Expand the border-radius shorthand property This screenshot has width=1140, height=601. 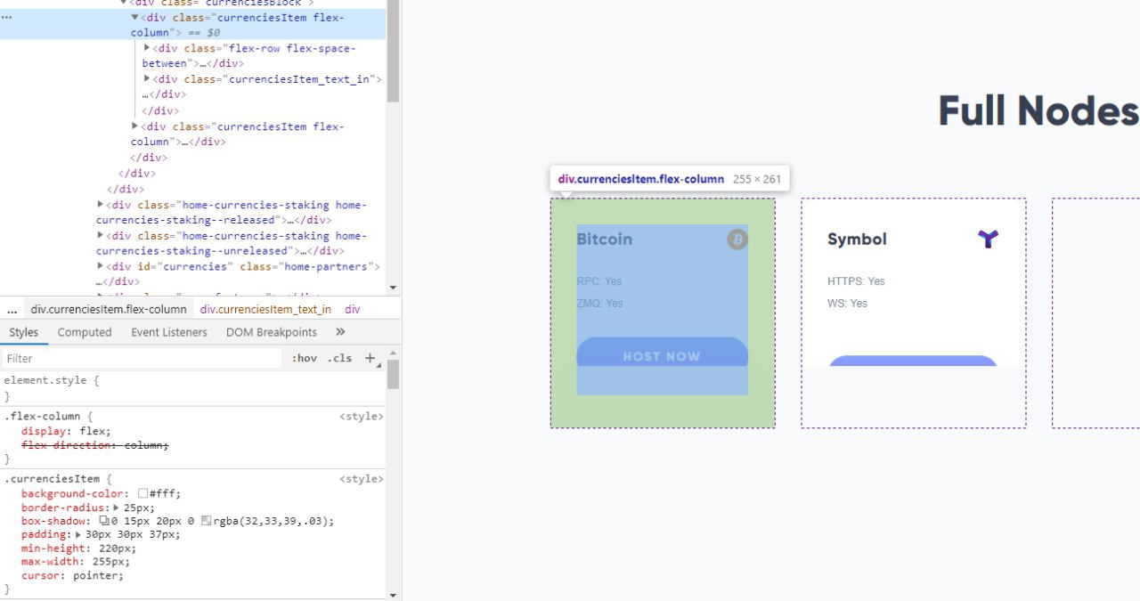pyautogui.click(x=117, y=508)
